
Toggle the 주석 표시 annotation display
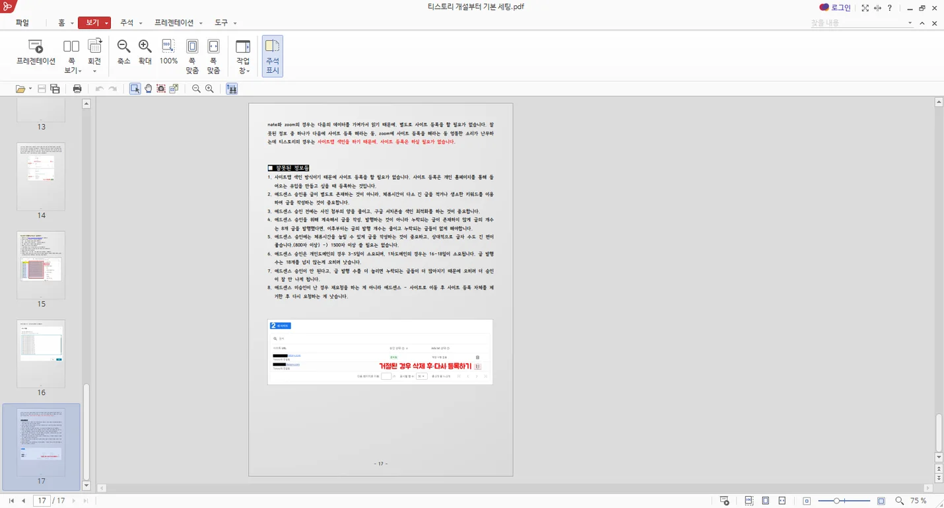273,56
